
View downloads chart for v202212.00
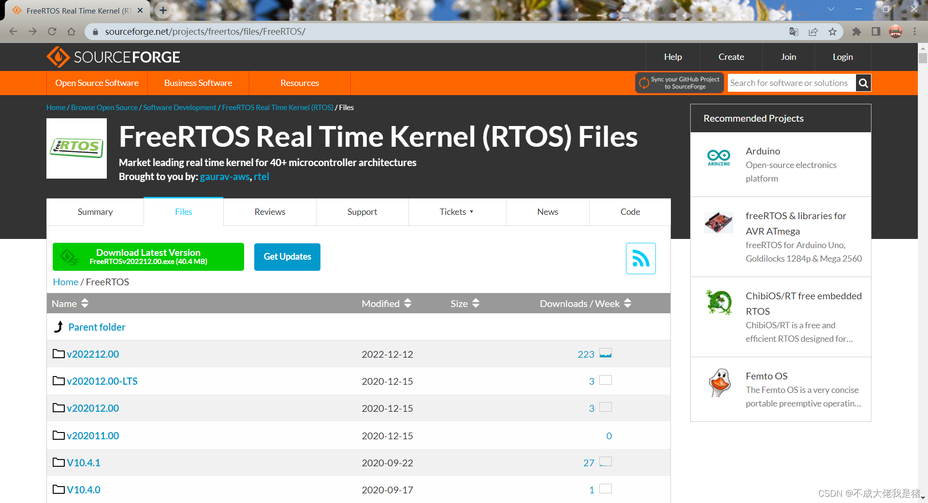[606, 353]
